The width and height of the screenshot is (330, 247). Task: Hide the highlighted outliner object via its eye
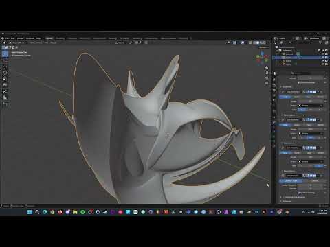click(322, 58)
